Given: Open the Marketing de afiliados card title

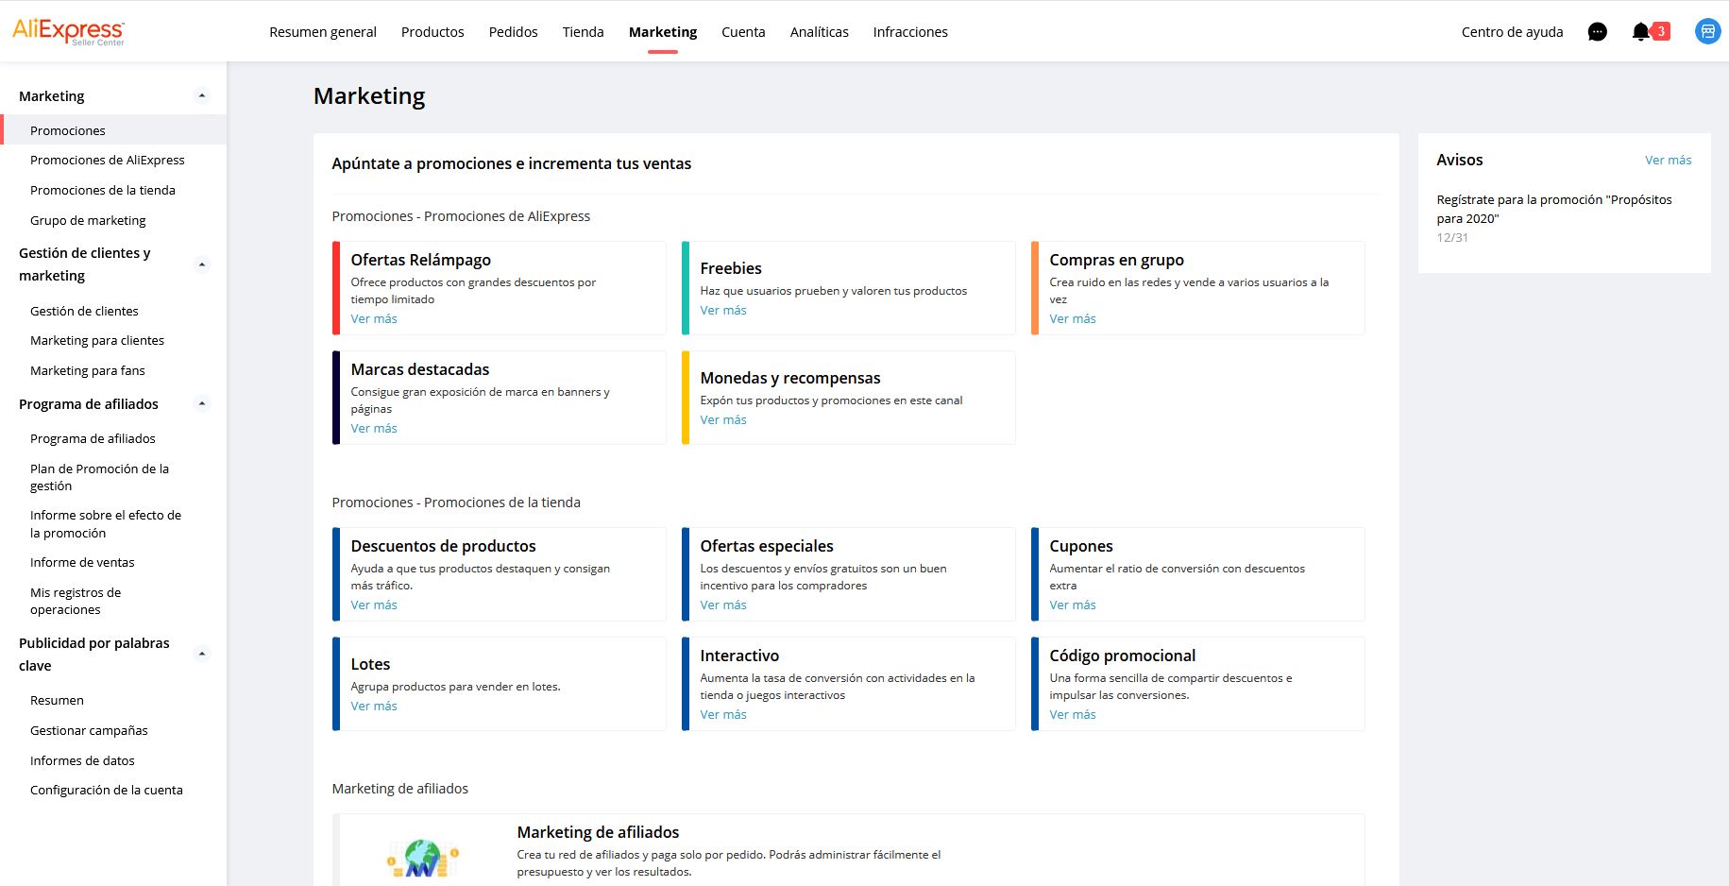Looking at the screenshot, I should pos(598,832).
